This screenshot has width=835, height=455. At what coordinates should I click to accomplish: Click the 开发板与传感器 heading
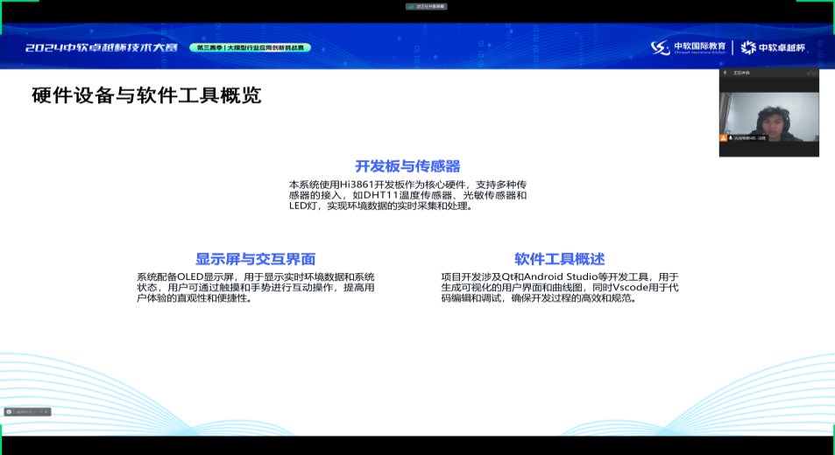click(x=407, y=166)
